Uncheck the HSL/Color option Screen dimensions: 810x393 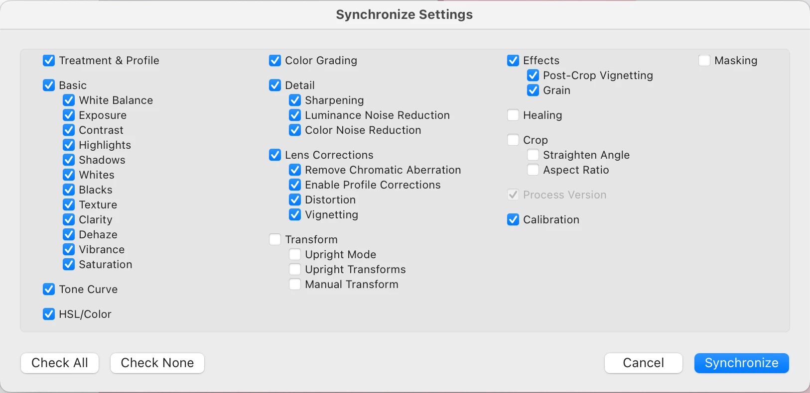click(49, 314)
